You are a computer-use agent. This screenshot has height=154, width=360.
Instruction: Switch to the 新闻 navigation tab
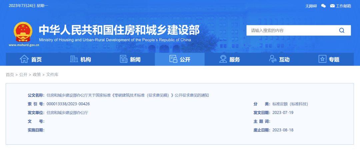click(130, 59)
